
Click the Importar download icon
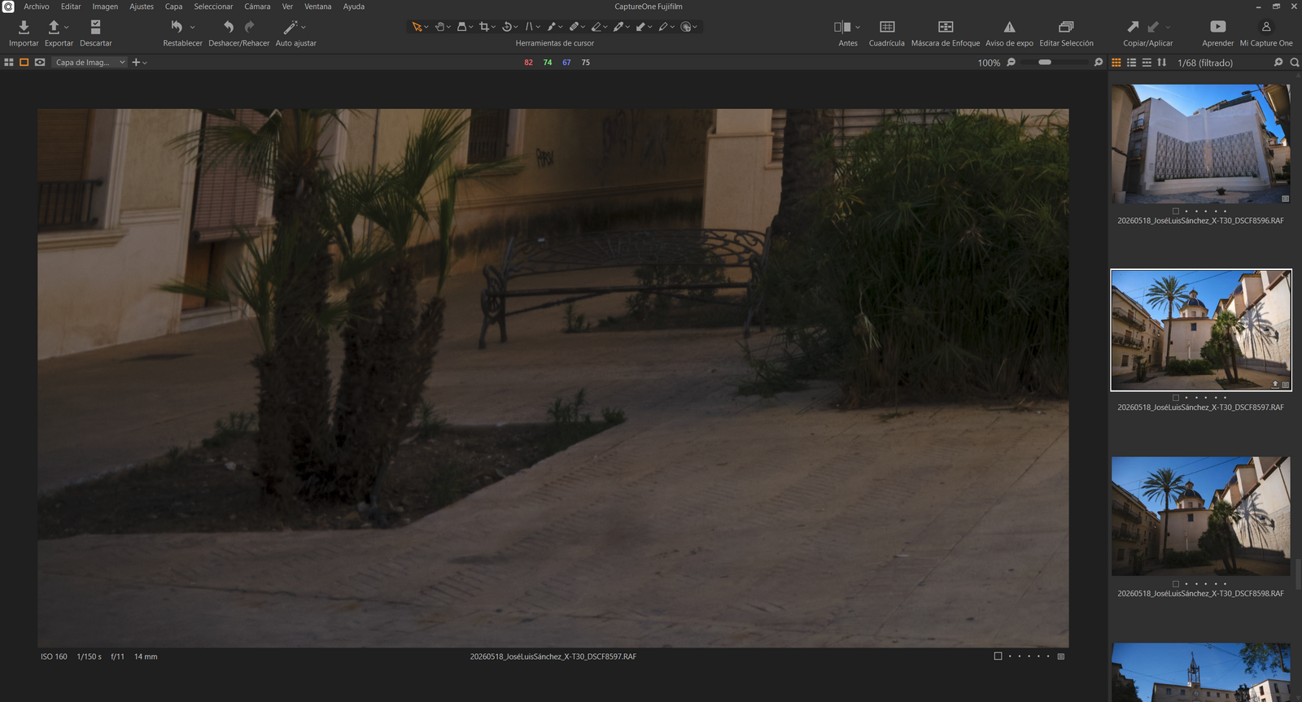coord(24,27)
